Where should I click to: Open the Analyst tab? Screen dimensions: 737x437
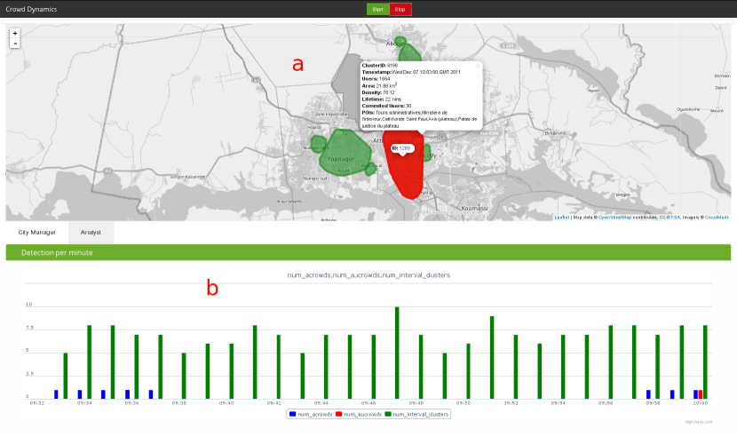click(91, 231)
